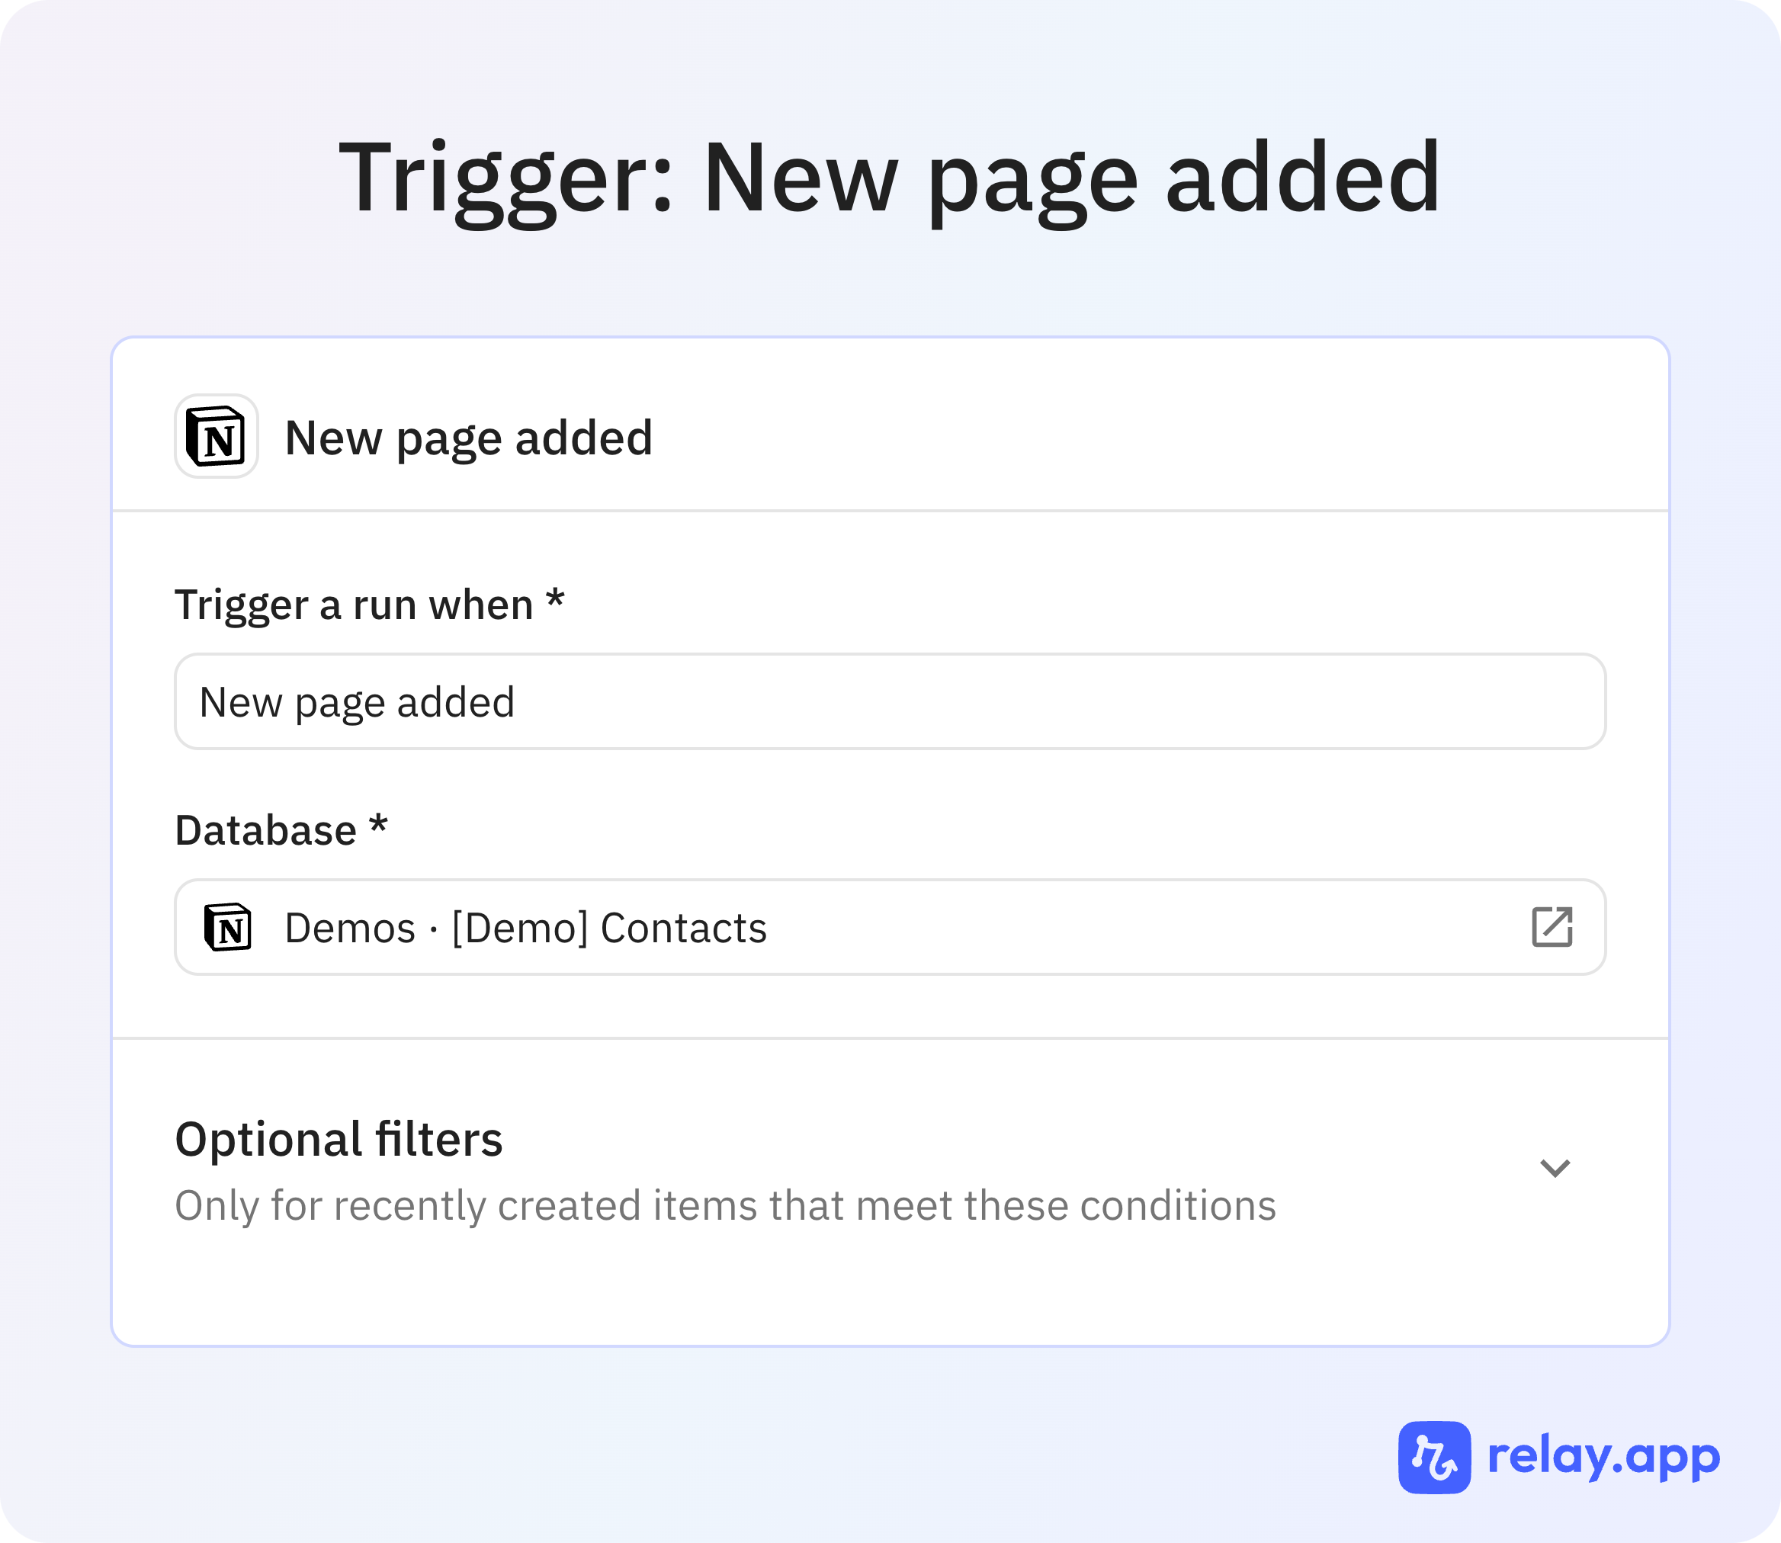
Task: Click the New page added card title
Action: [468, 438]
